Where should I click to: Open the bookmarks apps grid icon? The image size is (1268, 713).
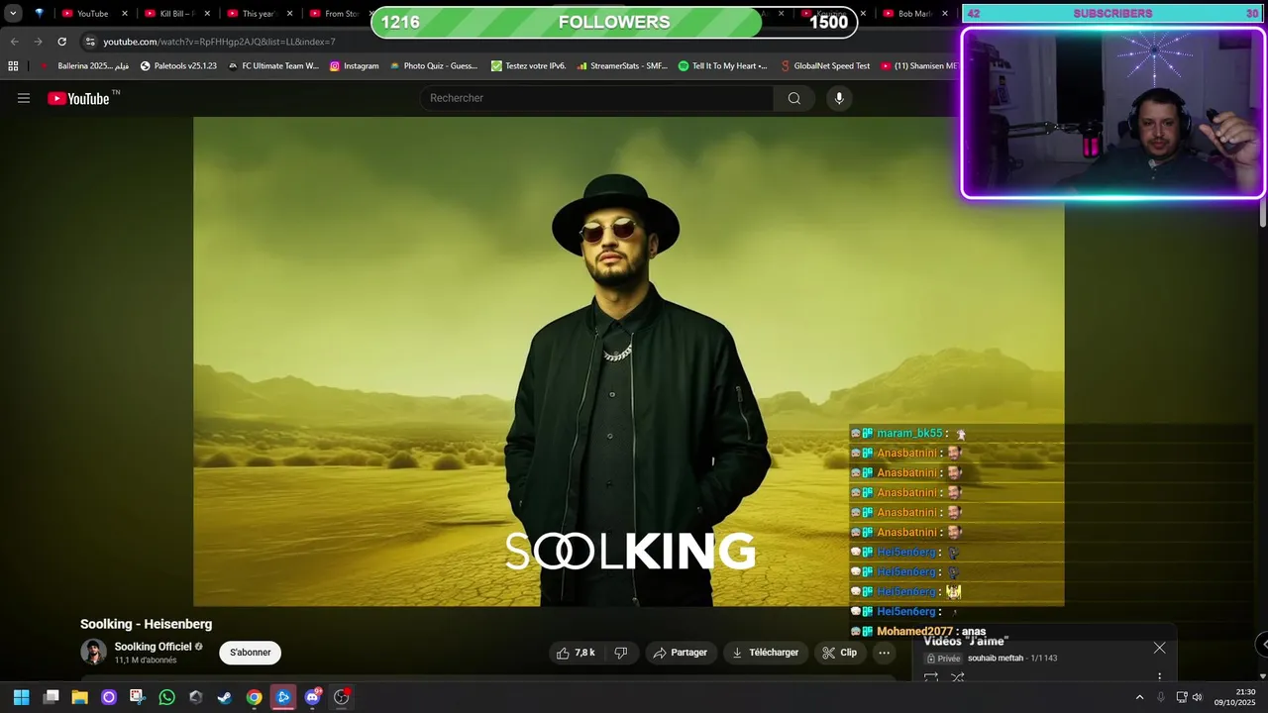[13, 66]
